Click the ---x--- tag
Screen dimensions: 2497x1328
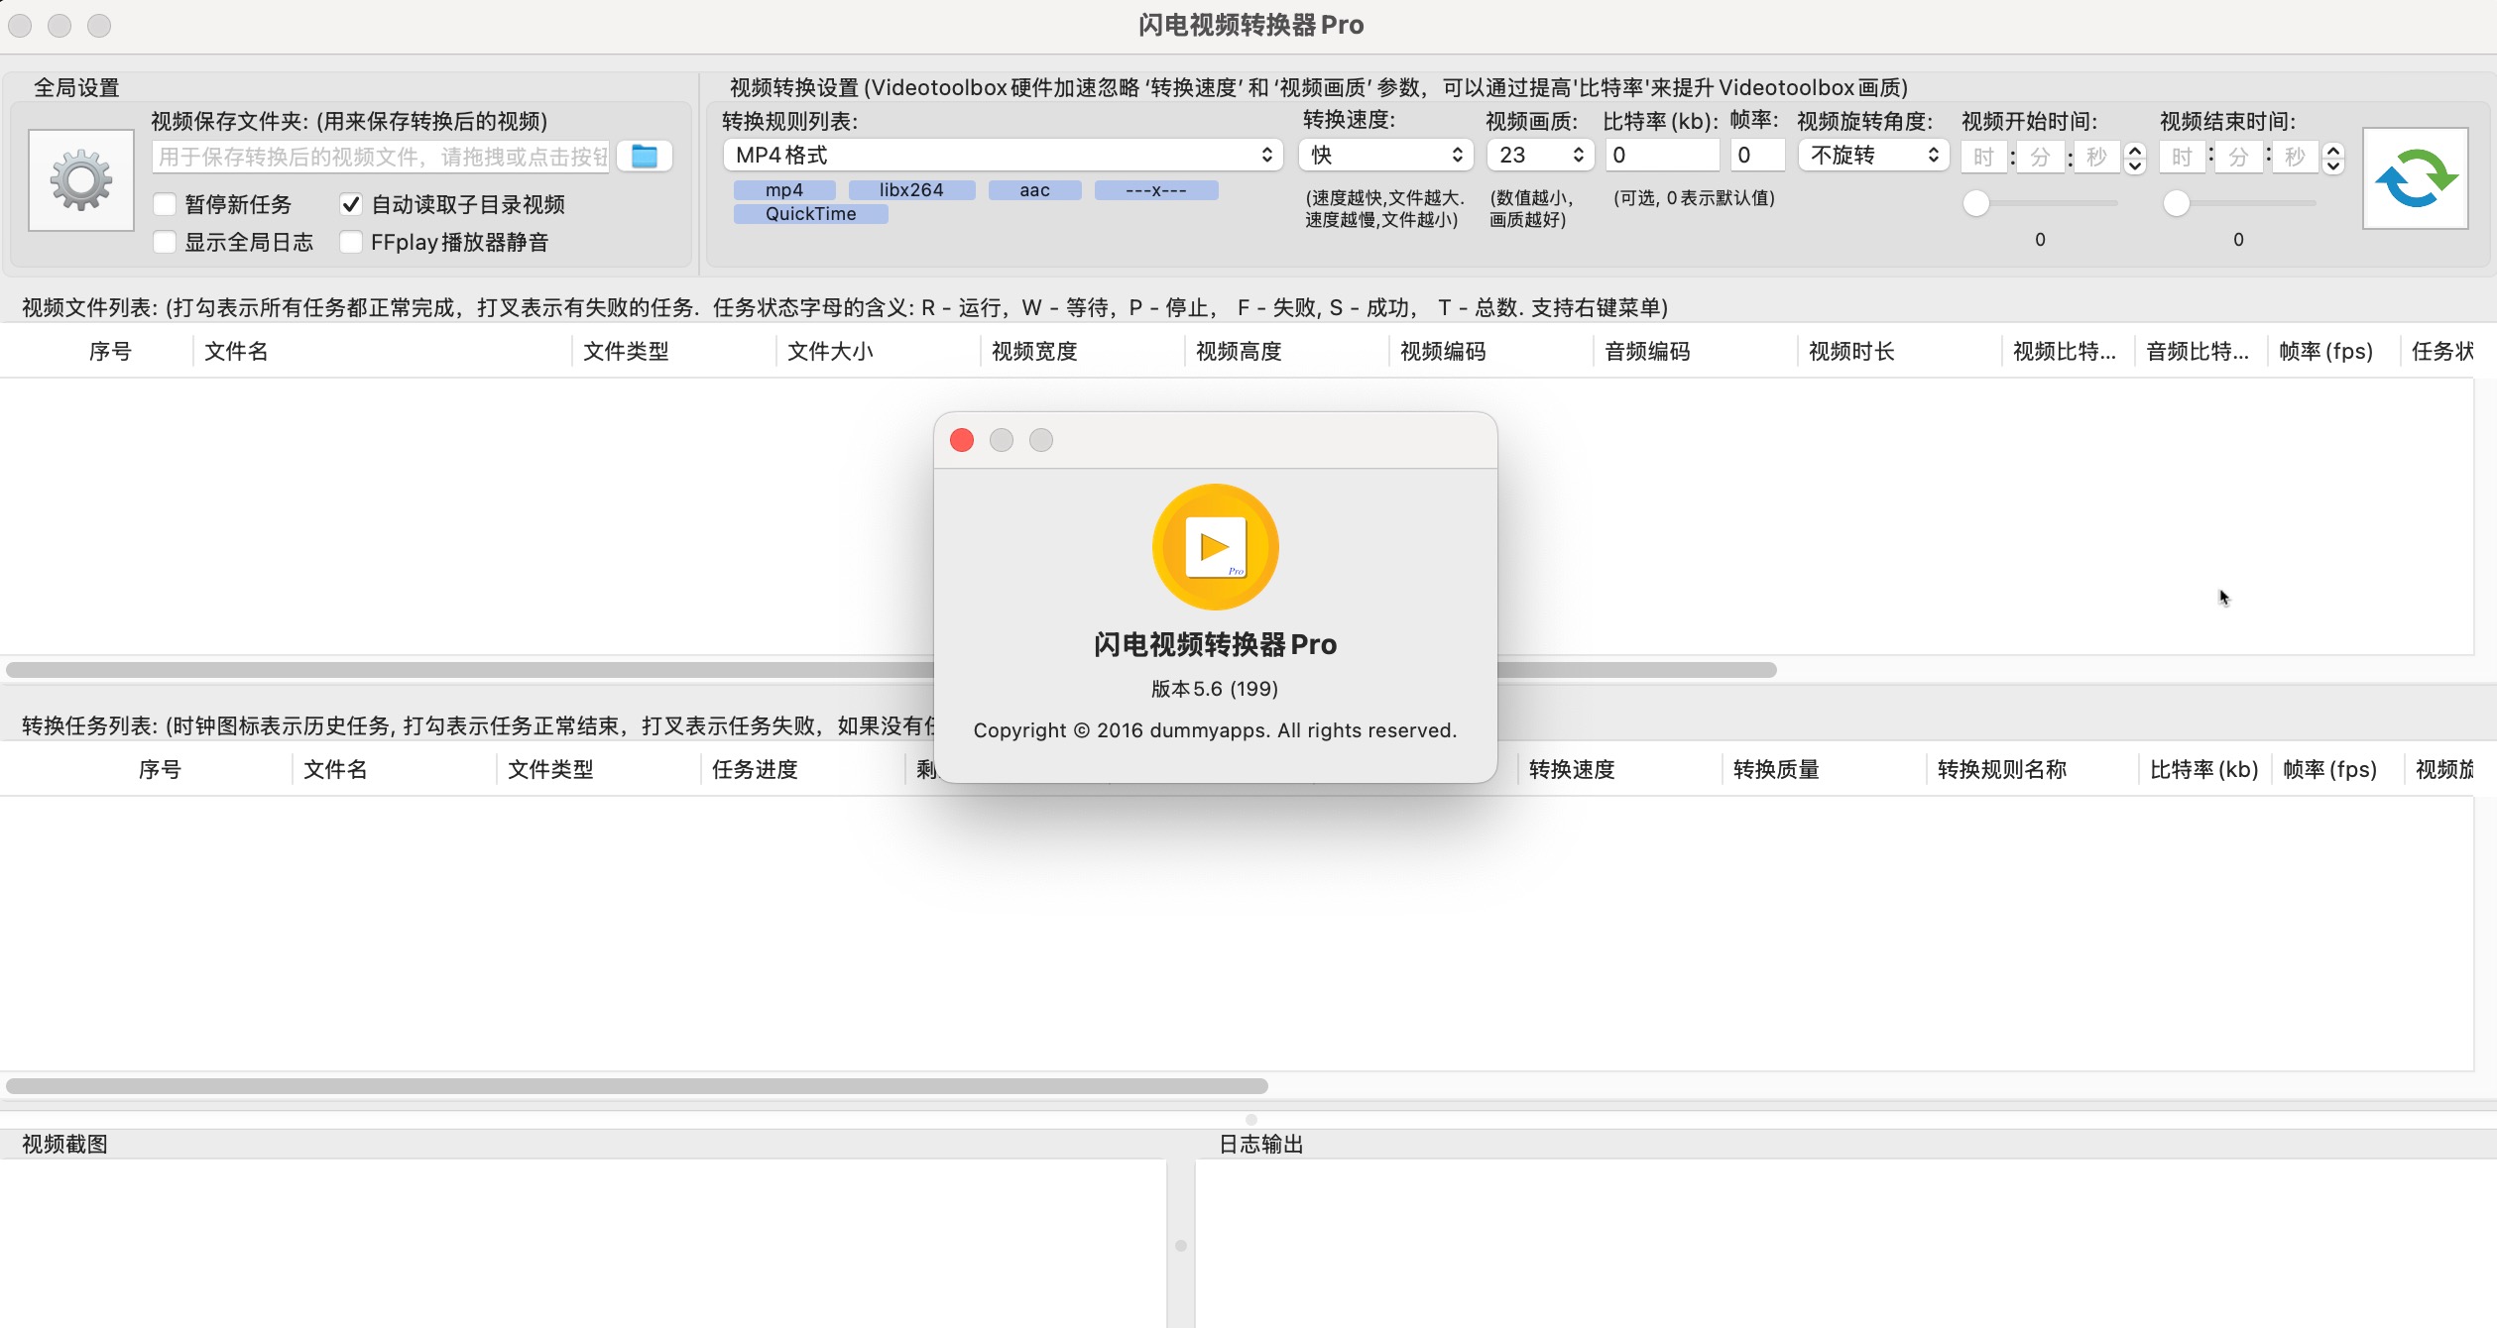point(1156,190)
